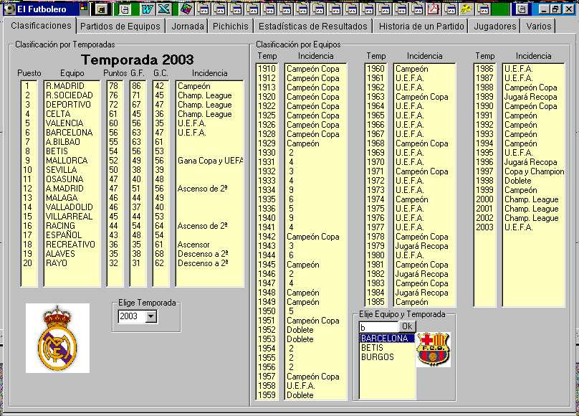Screen dimensions: 579x416
Task: Select VALENCIA in the standings
Action: pos(64,123)
